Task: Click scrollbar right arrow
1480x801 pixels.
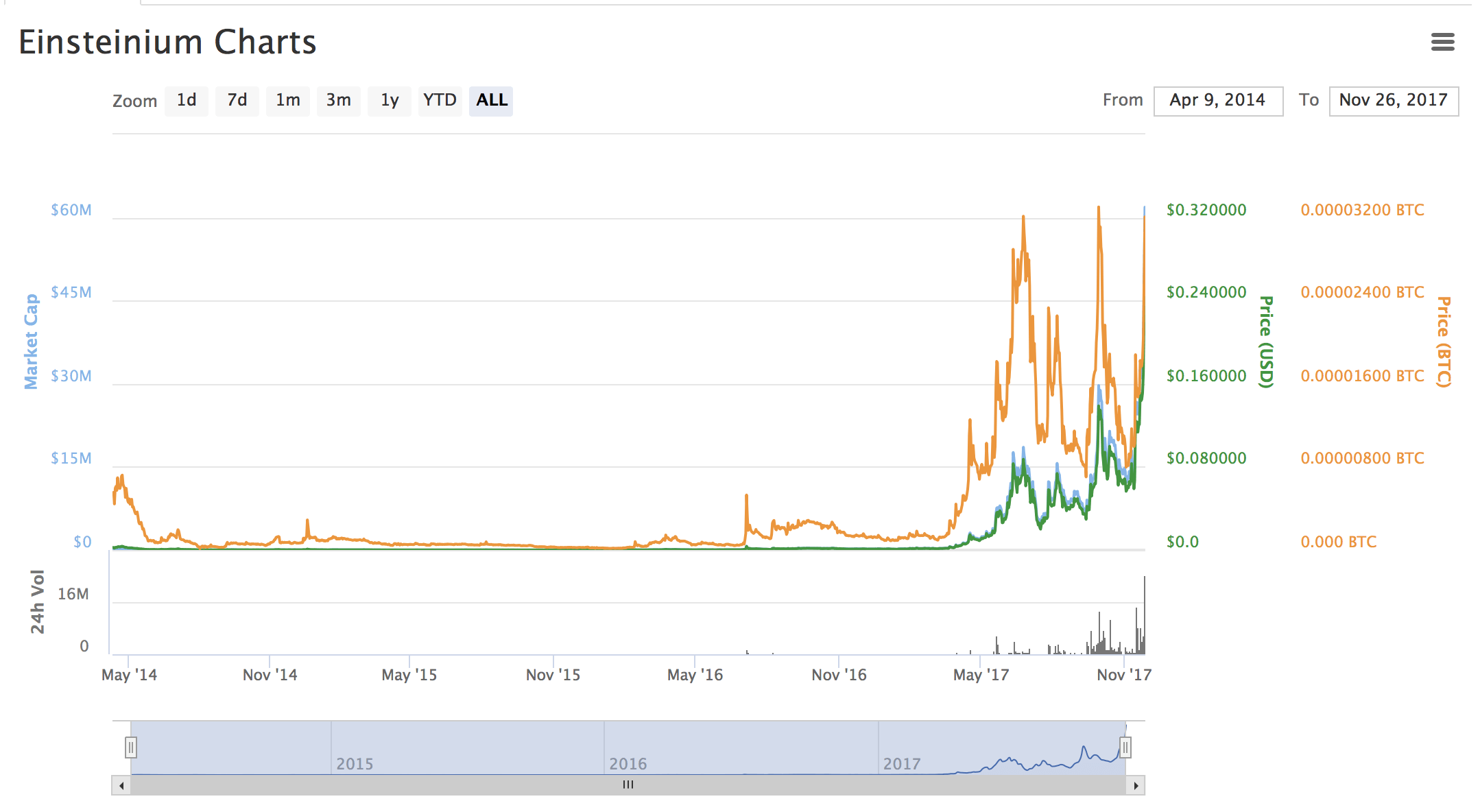Action: [x=1136, y=785]
